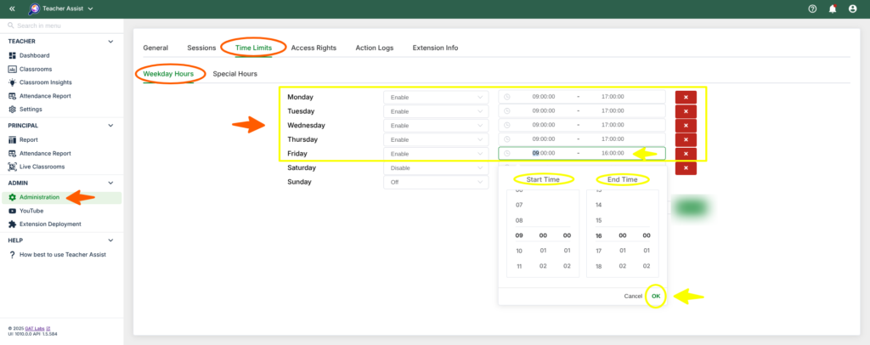Click clock icon in Thursday time range
This screenshot has width=870, height=345.
tap(506, 139)
